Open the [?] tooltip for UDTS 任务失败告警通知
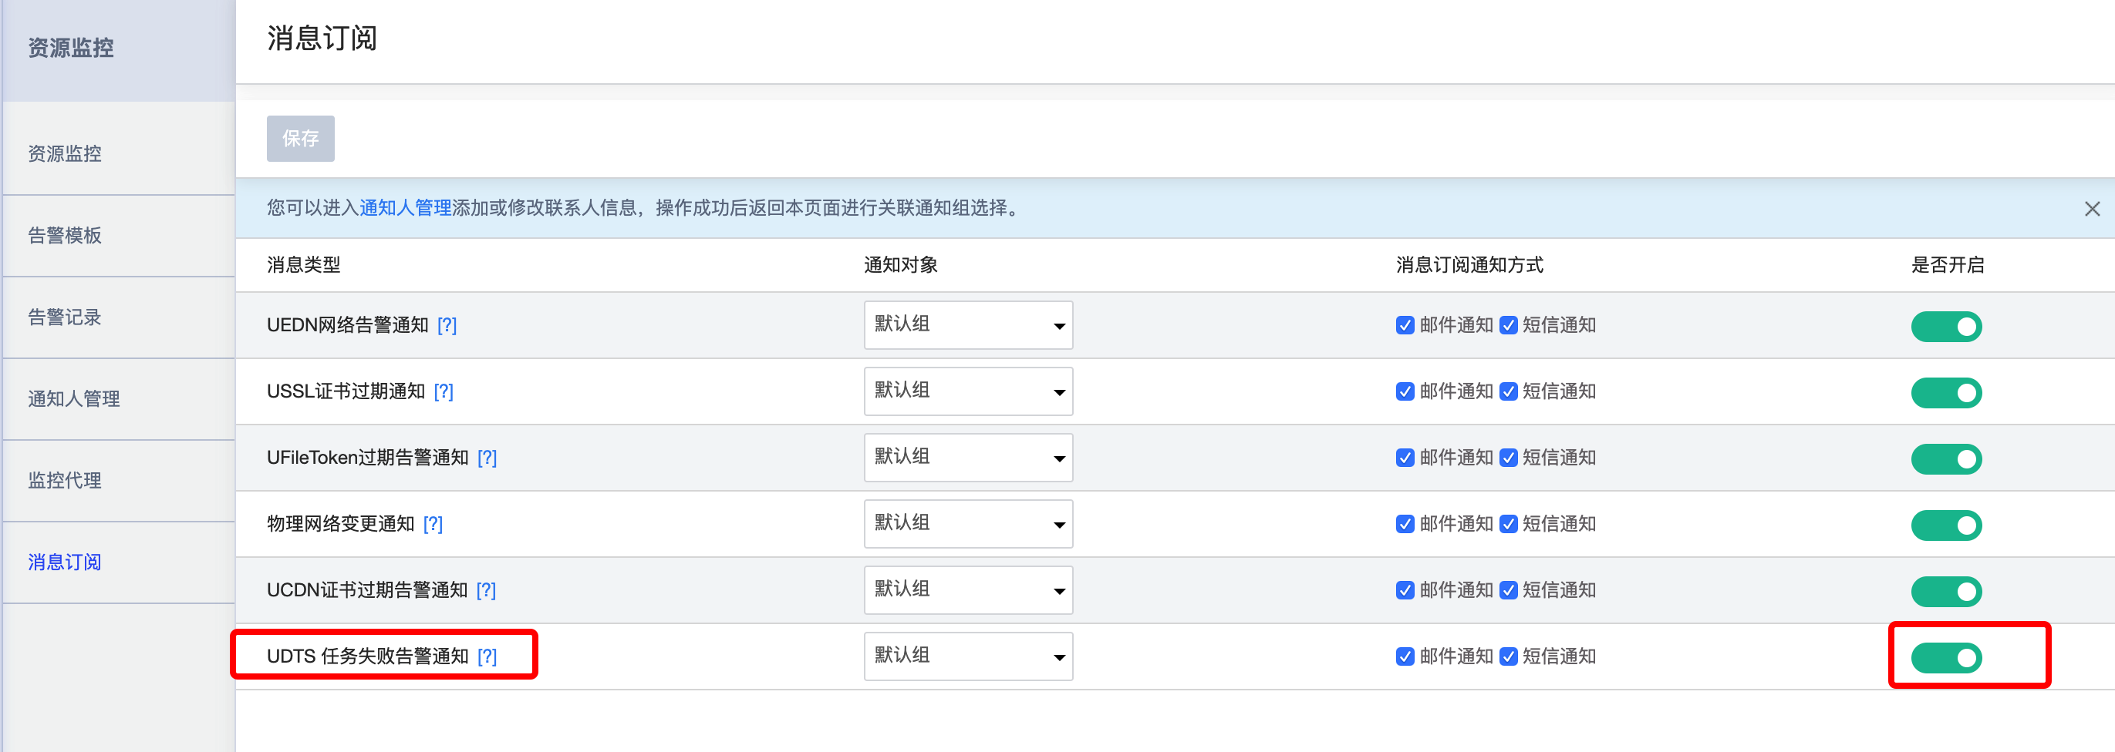Viewport: 2115px width, 752px height. tap(487, 657)
